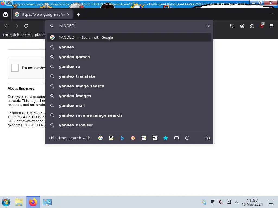The height and width of the screenshot is (208, 278).
Task: Search open tabs icon
Action: click(x=176, y=138)
